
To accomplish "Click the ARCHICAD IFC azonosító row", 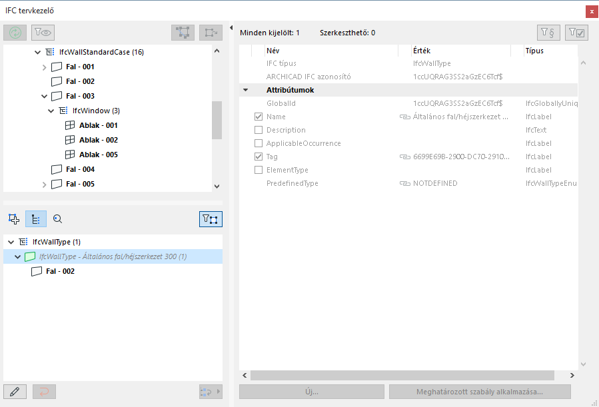I will coord(408,77).
